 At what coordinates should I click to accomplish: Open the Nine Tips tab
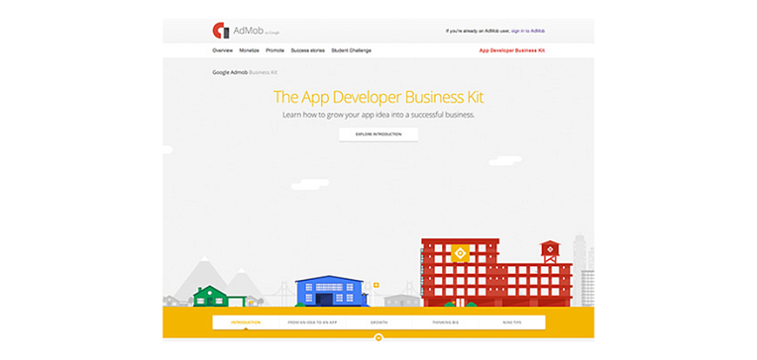pos(511,322)
